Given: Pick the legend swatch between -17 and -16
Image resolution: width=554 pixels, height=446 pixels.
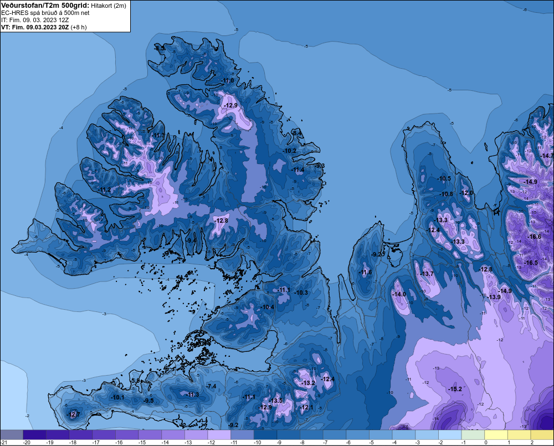Looking at the screenshot, I should click(x=104, y=434).
